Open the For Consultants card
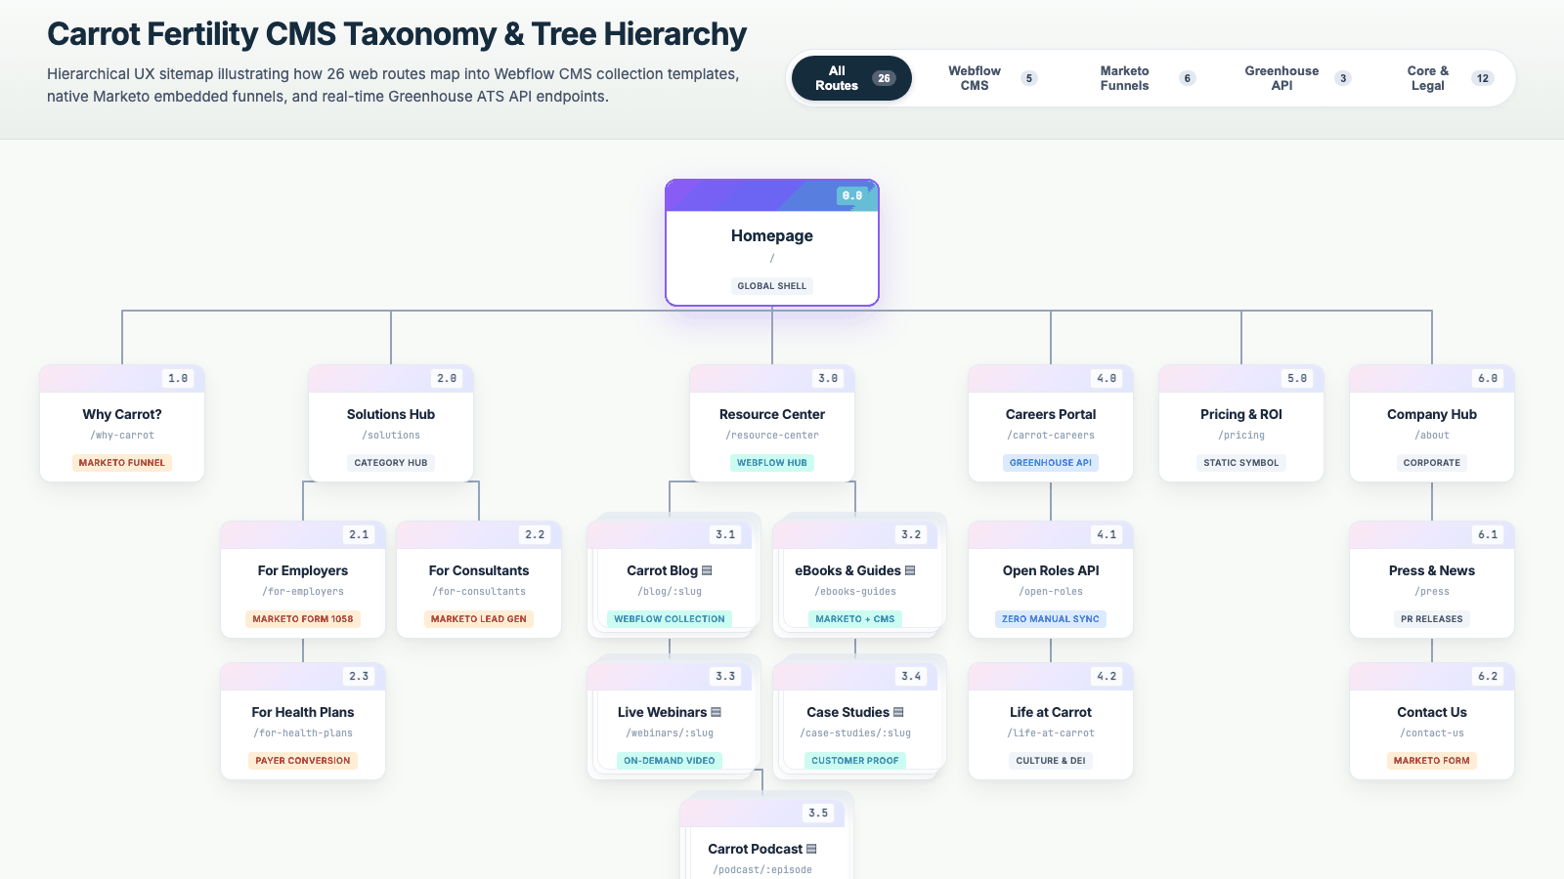 click(479, 579)
